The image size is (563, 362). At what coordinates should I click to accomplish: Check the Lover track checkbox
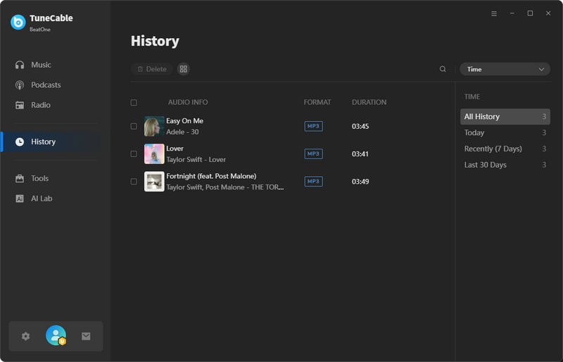click(x=134, y=154)
